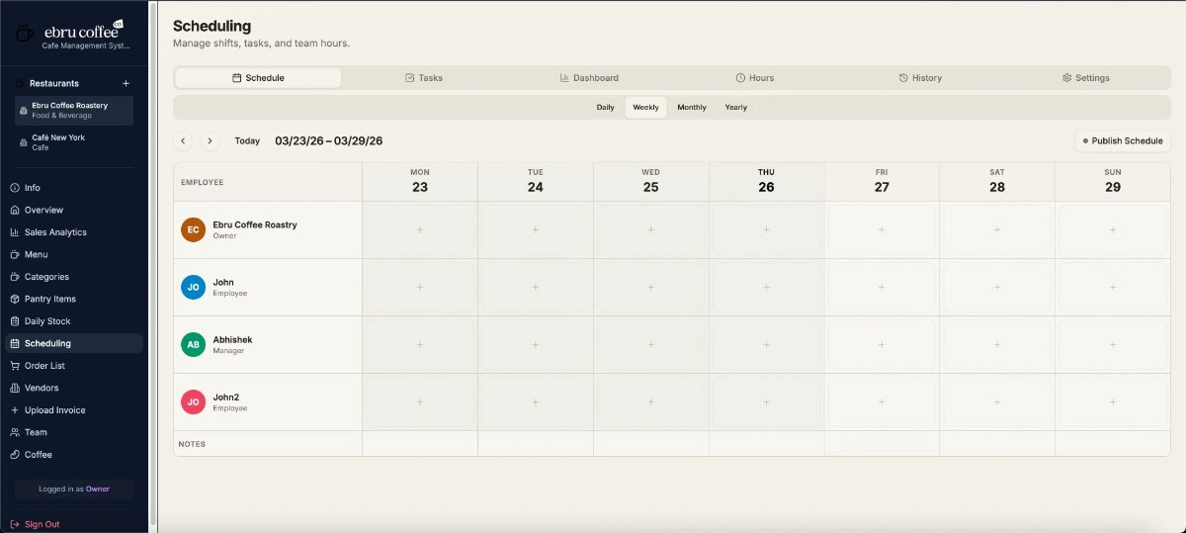This screenshot has height=533, width=1186.
Task: Click the date range 03/23/26 – 03/29/26
Action: pos(329,141)
